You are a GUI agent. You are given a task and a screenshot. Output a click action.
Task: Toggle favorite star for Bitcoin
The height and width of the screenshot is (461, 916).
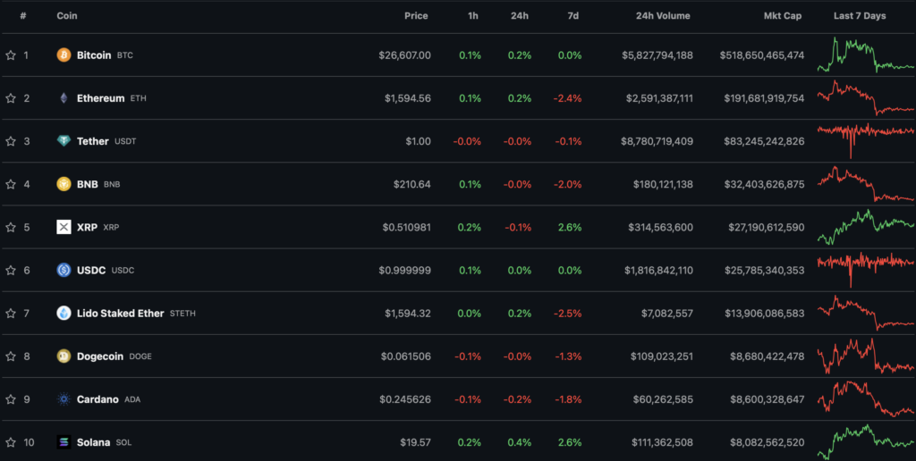pos(11,55)
